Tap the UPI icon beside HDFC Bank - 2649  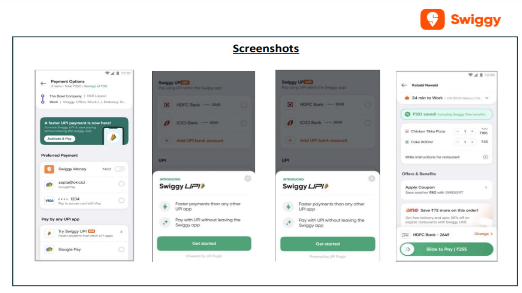[x=405, y=235]
